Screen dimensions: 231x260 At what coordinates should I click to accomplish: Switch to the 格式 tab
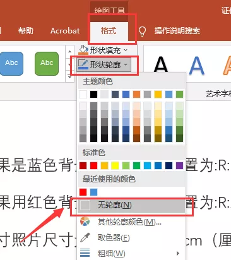tap(109, 31)
